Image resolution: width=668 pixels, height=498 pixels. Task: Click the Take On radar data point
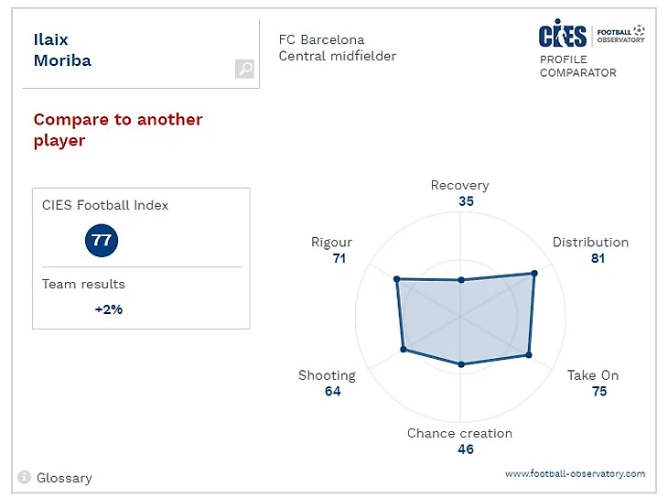[529, 355]
